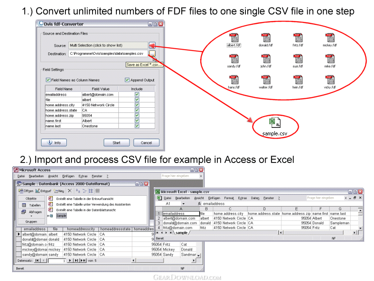Open the Format menu in Excel

[229, 198]
